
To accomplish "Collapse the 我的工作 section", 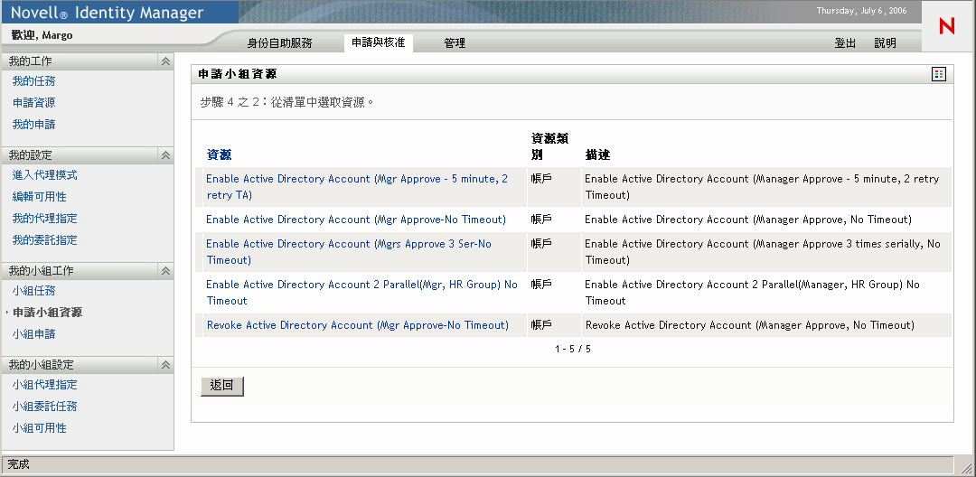I will 165,61.
